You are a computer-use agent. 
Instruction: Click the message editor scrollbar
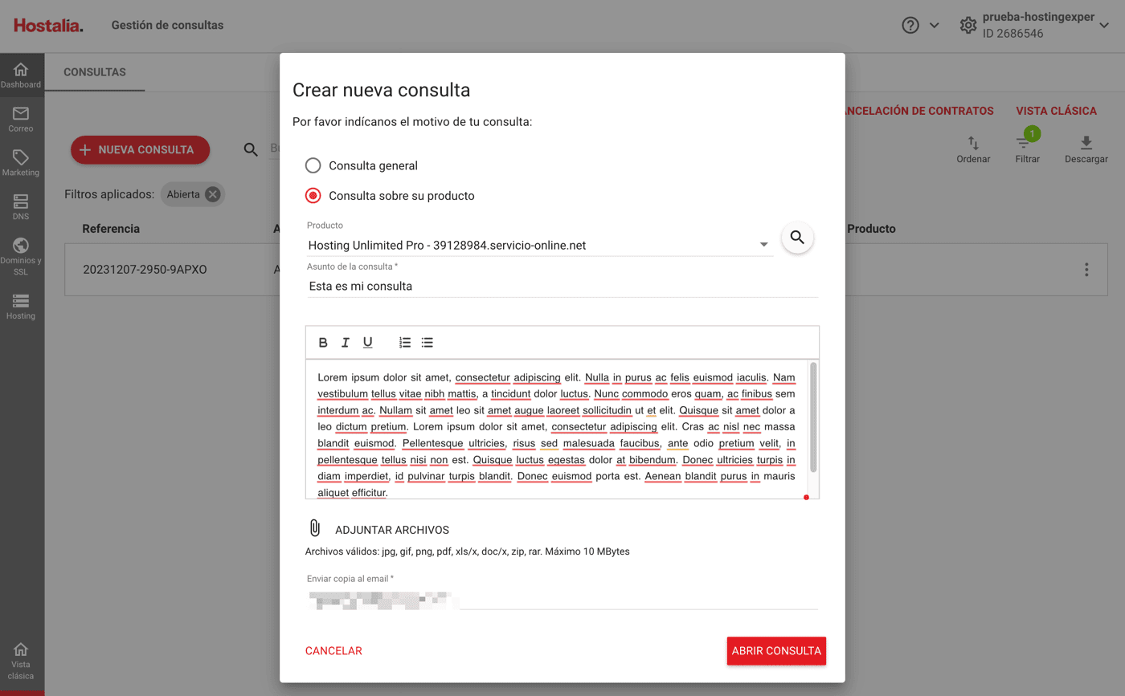coord(813,417)
